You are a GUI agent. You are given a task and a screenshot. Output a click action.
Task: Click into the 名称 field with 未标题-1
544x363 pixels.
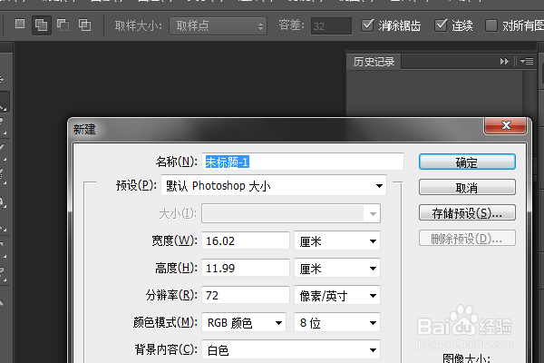point(303,162)
